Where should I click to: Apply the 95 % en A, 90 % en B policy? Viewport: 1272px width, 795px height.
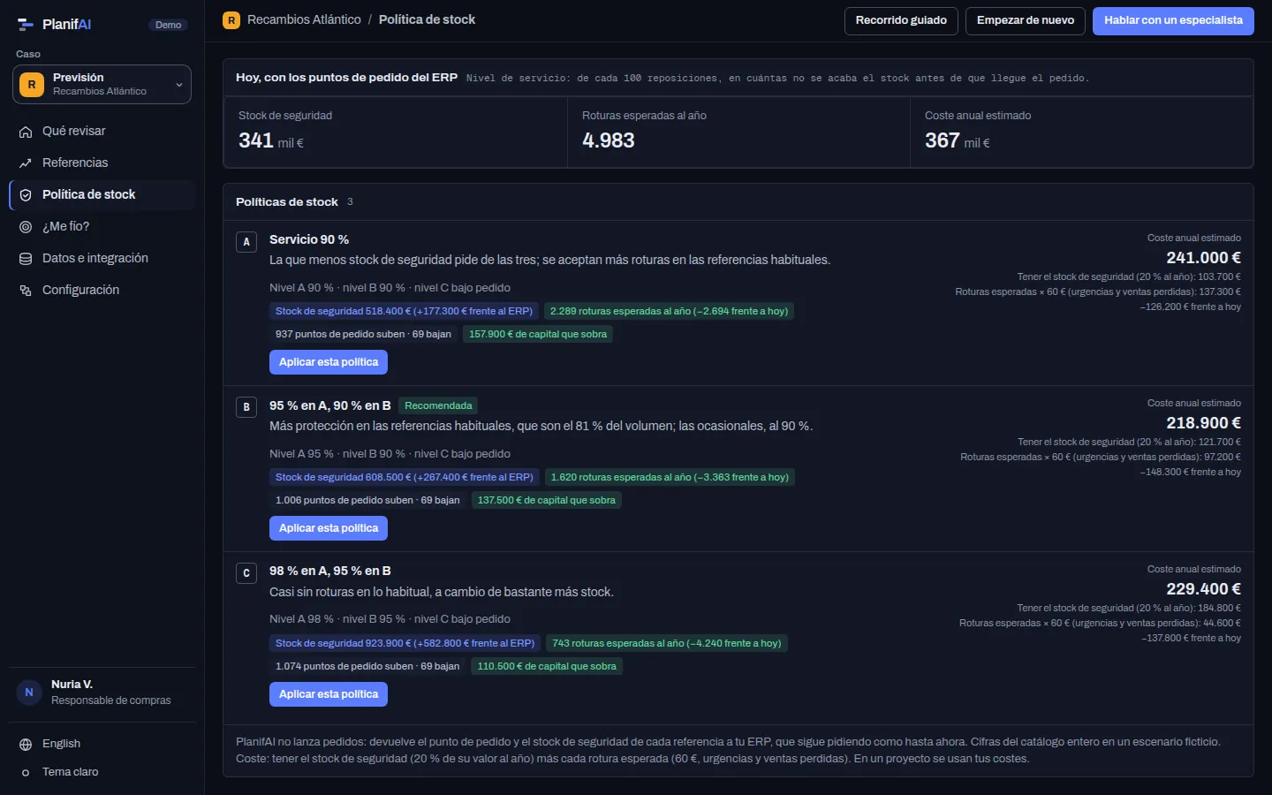click(329, 528)
